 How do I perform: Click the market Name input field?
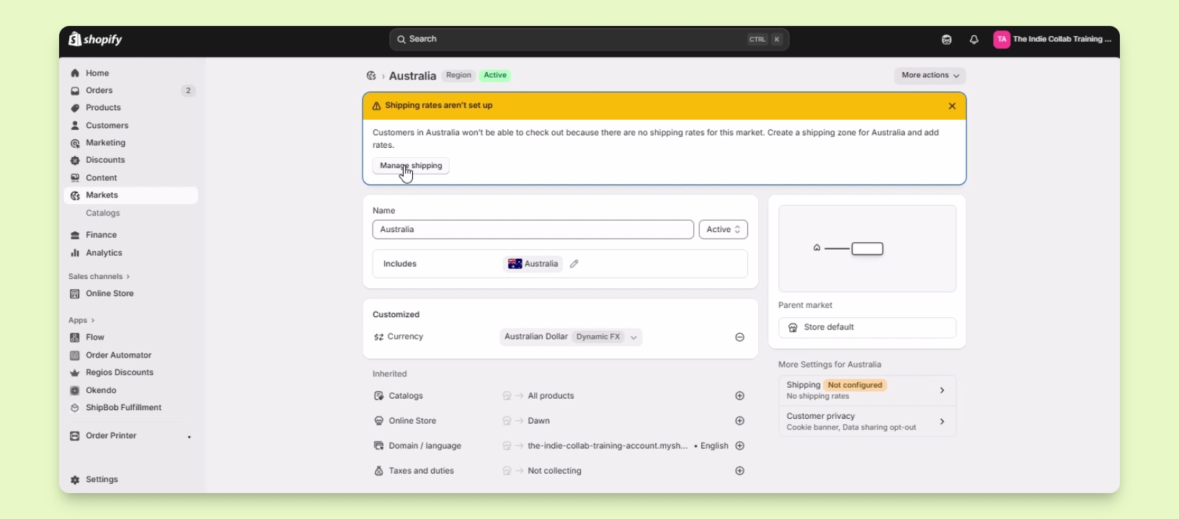(533, 230)
